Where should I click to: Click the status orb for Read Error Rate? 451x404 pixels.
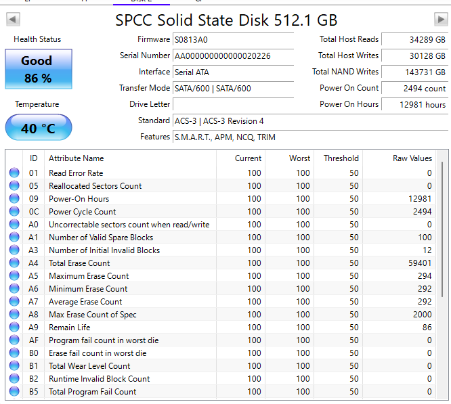[x=15, y=173]
